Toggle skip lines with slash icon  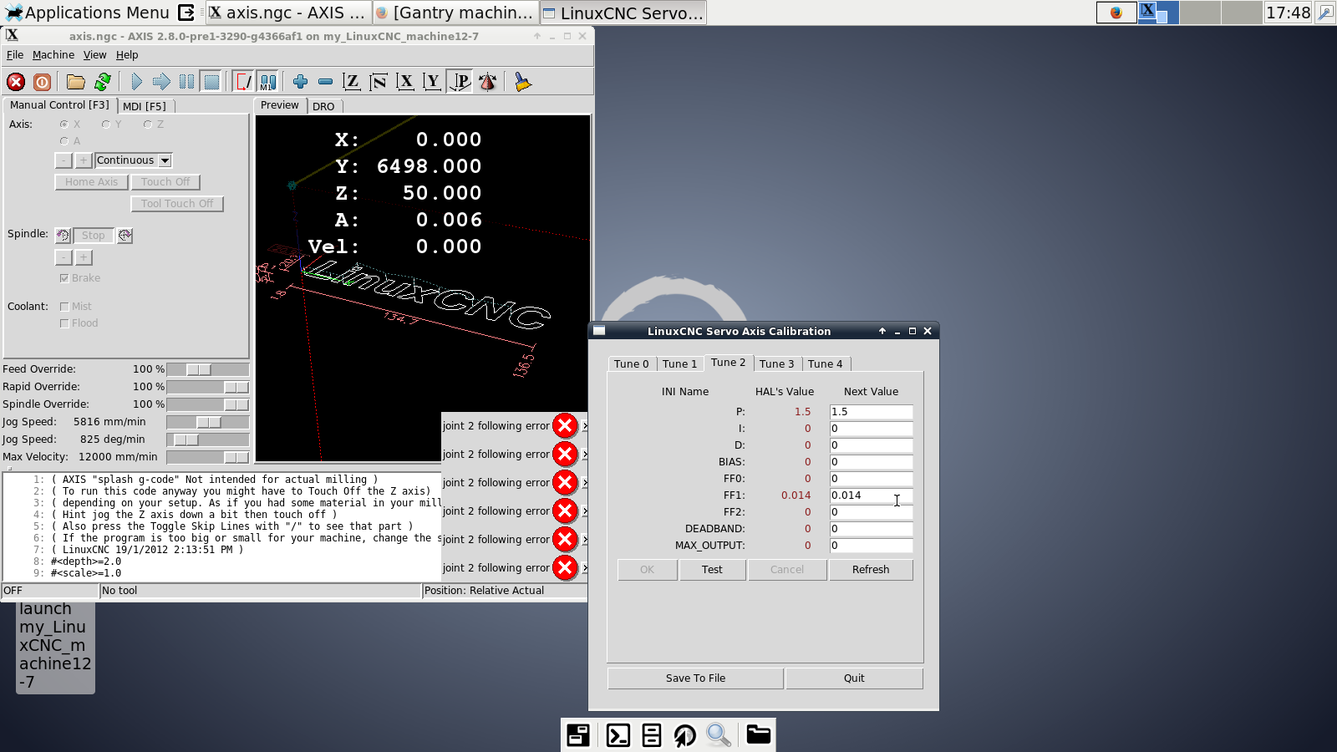click(243, 82)
